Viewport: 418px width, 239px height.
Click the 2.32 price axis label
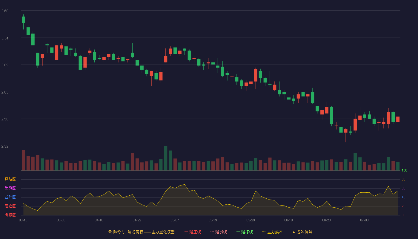tap(5, 146)
